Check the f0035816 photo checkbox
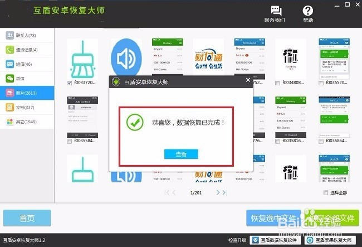Screen dimensions: 362x247 (x=277, y=141)
